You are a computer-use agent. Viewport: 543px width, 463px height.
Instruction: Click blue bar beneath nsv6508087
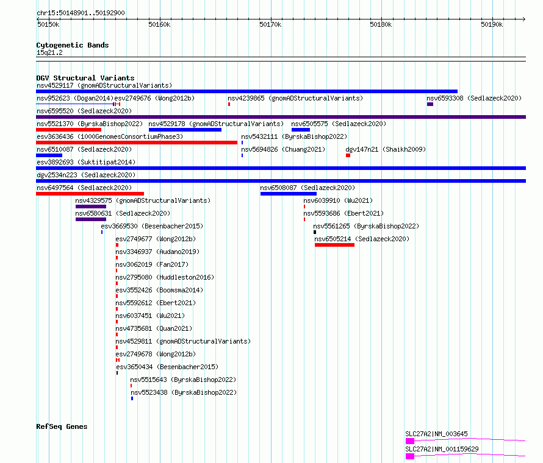289,194
